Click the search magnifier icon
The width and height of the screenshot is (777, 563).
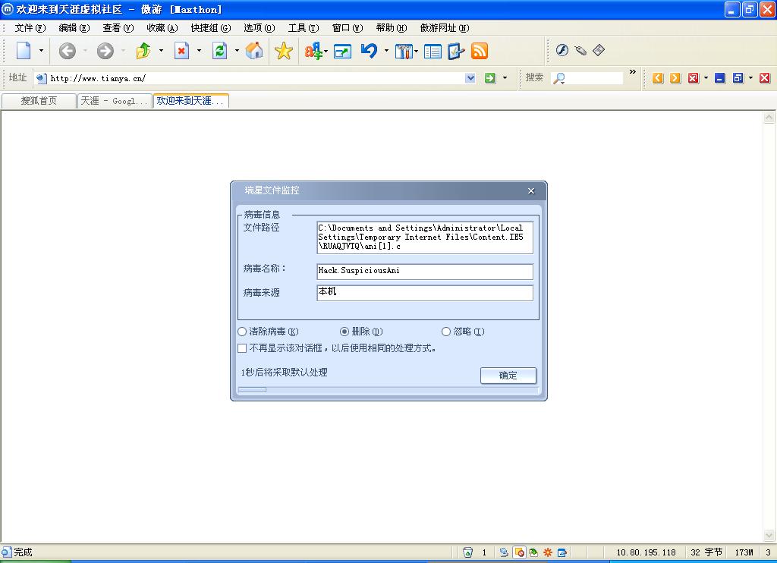coord(559,78)
